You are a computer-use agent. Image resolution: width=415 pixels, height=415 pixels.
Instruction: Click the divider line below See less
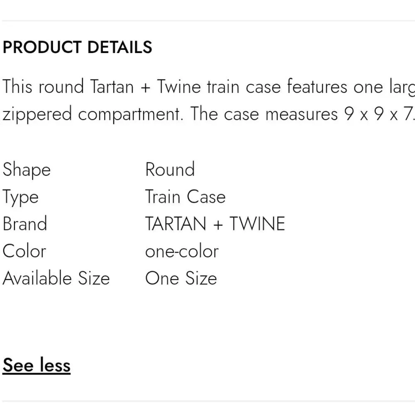click(x=208, y=401)
